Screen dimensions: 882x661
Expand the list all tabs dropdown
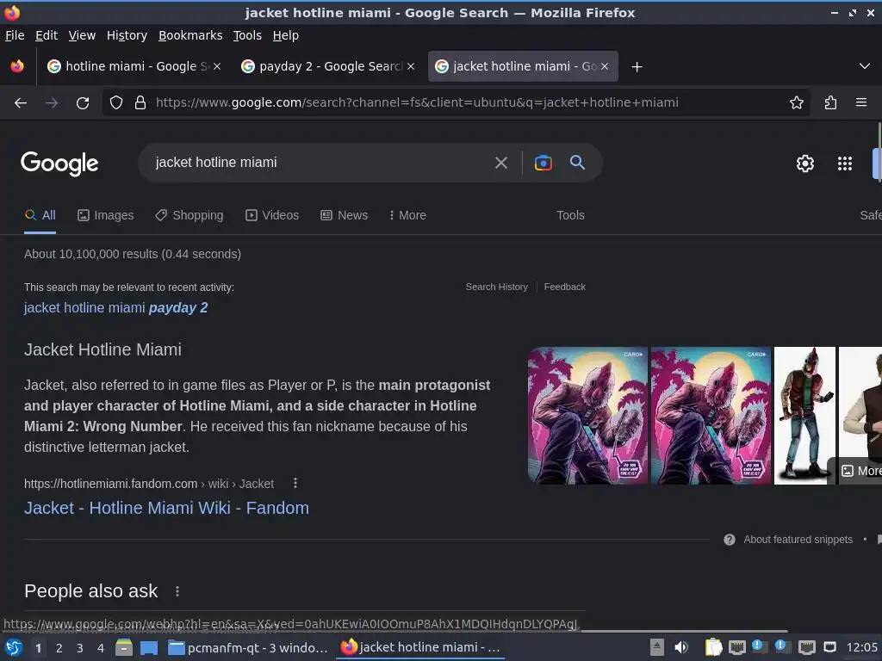click(x=865, y=66)
